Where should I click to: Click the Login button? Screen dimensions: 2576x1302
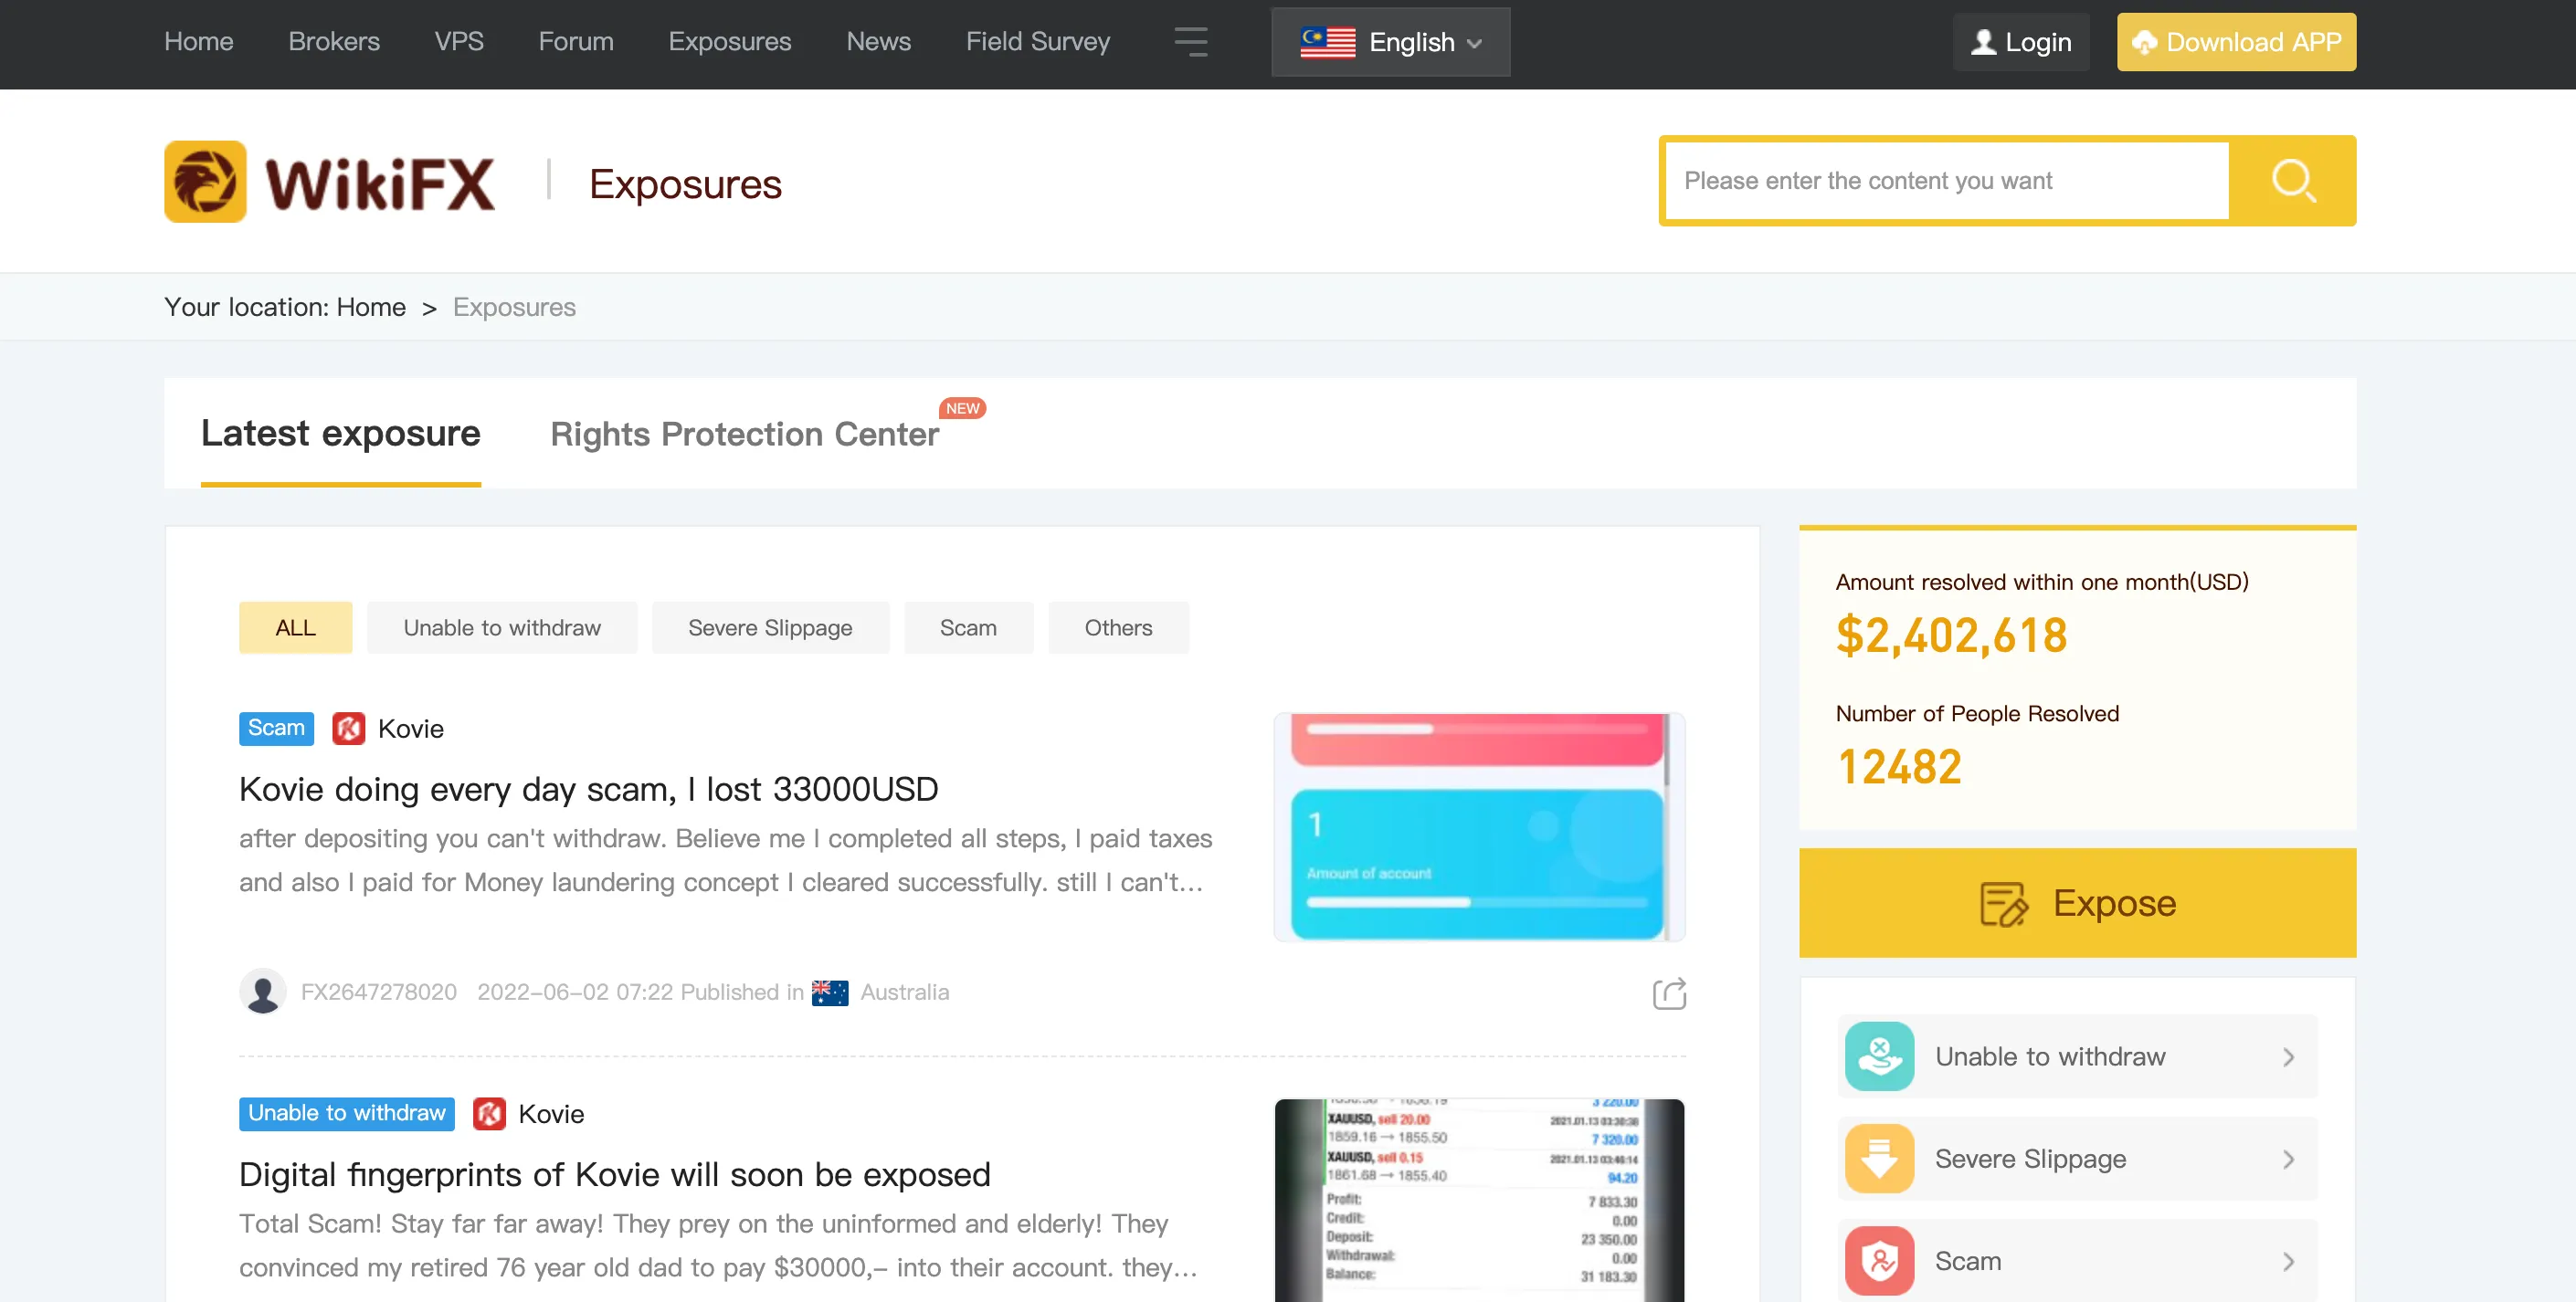tap(2021, 42)
